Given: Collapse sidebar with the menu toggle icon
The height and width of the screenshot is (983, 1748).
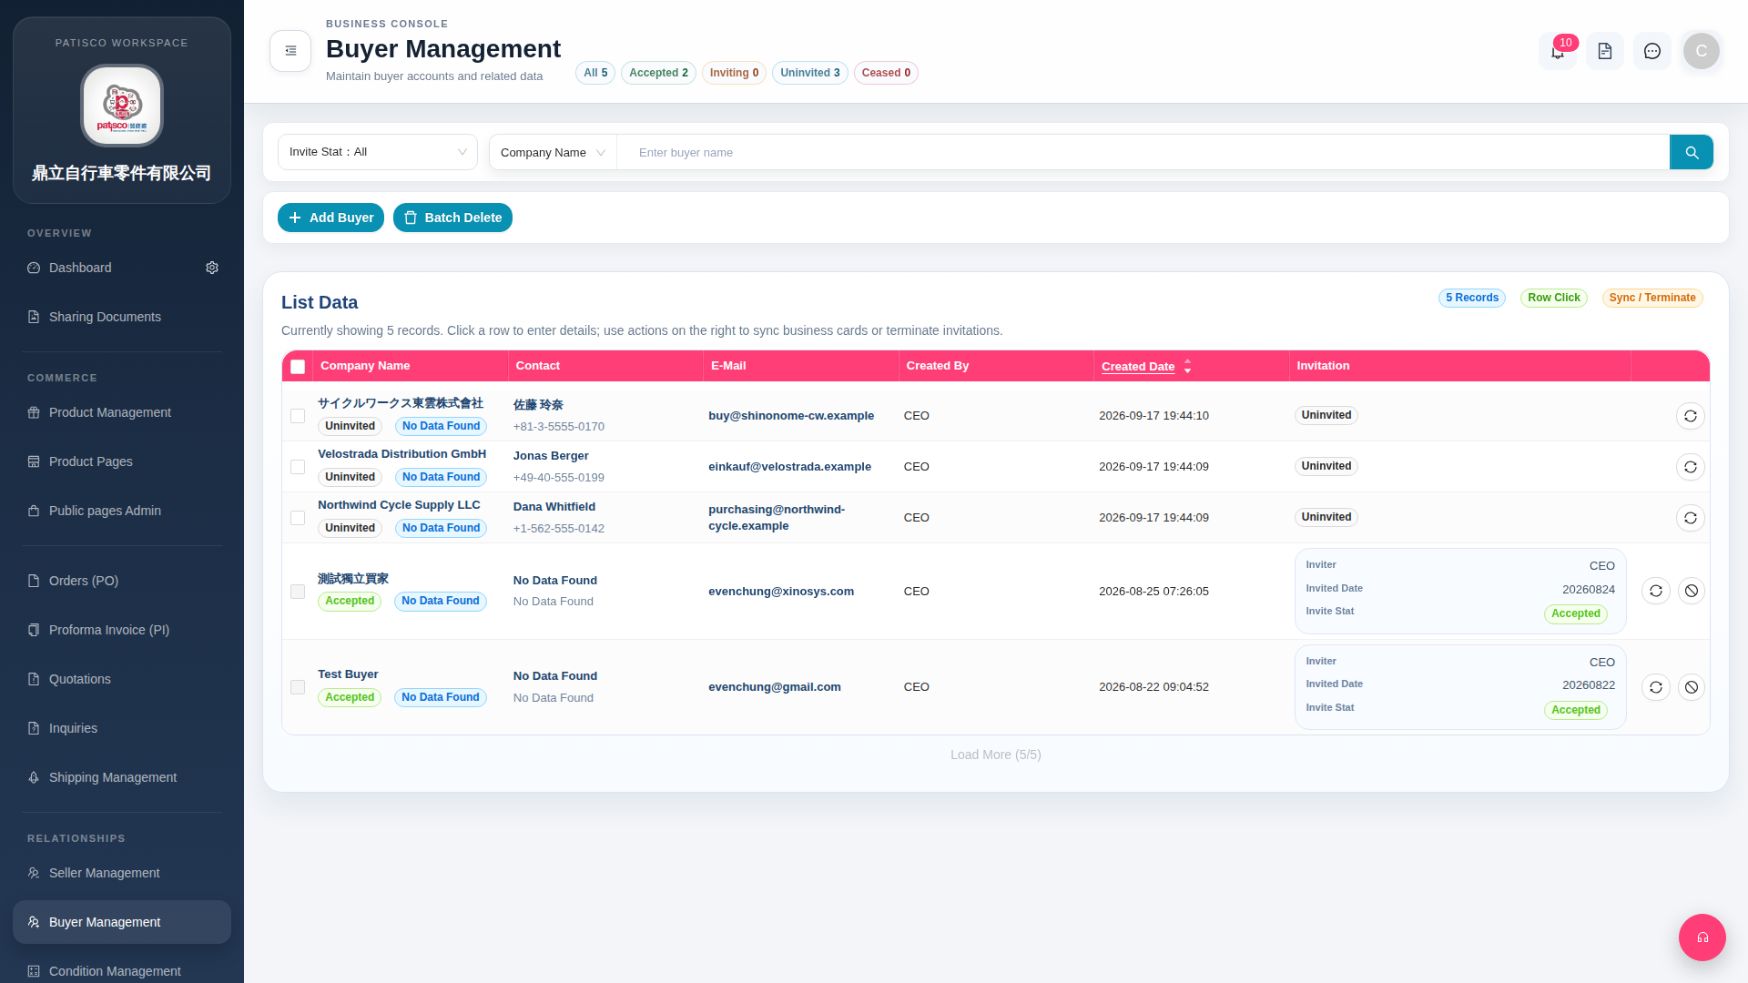Looking at the screenshot, I should point(290,51).
